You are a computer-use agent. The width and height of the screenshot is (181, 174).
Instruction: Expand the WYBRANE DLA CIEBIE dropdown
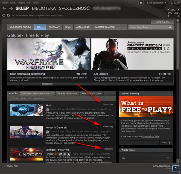pos(106,27)
